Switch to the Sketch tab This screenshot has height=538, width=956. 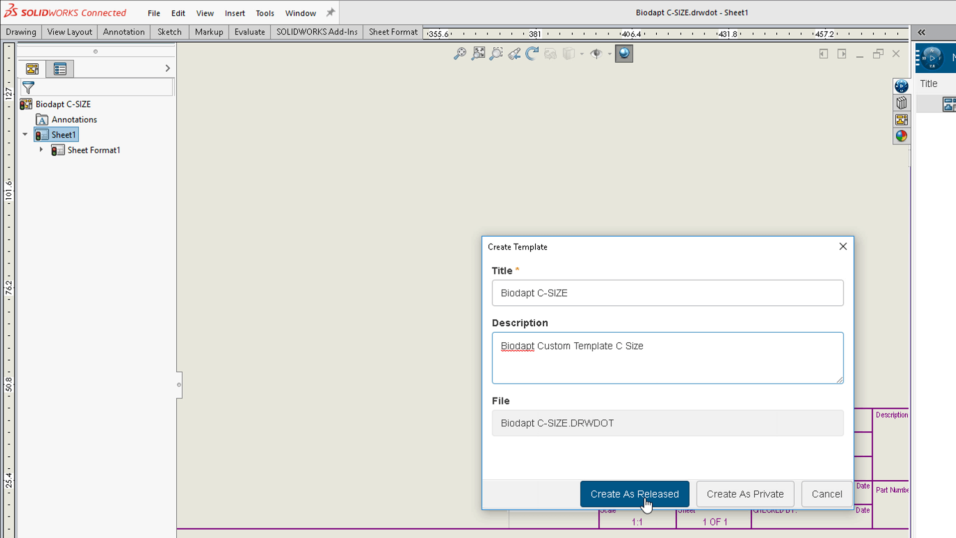169,32
